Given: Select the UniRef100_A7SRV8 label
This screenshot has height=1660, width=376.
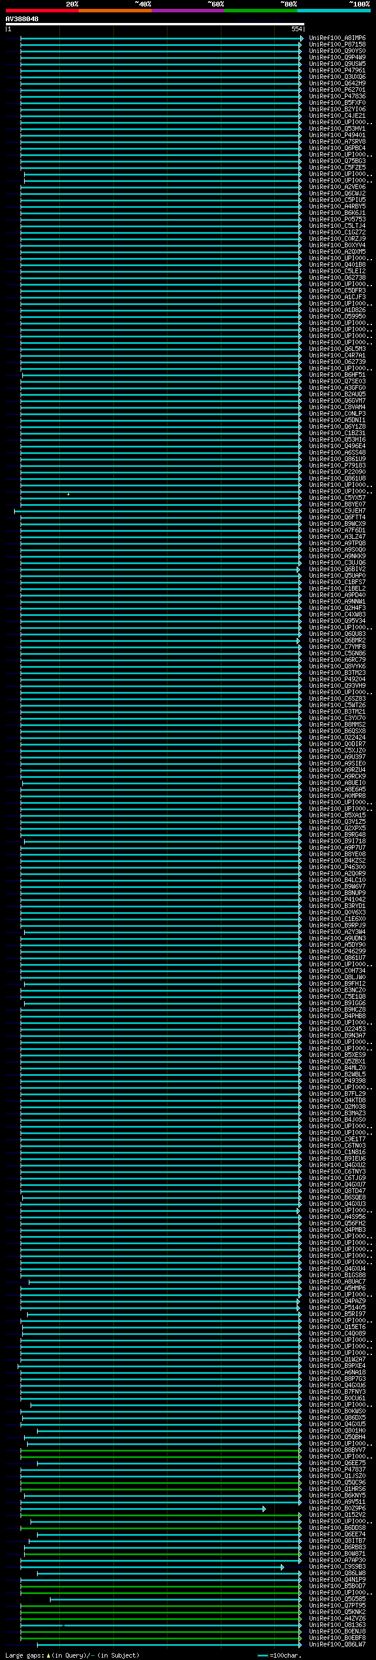Looking at the screenshot, I should [x=337, y=142].
